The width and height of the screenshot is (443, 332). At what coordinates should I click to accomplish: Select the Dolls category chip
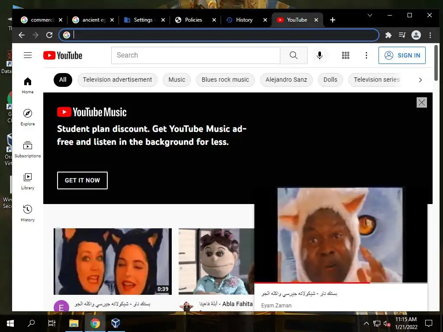tap(330, 80)
